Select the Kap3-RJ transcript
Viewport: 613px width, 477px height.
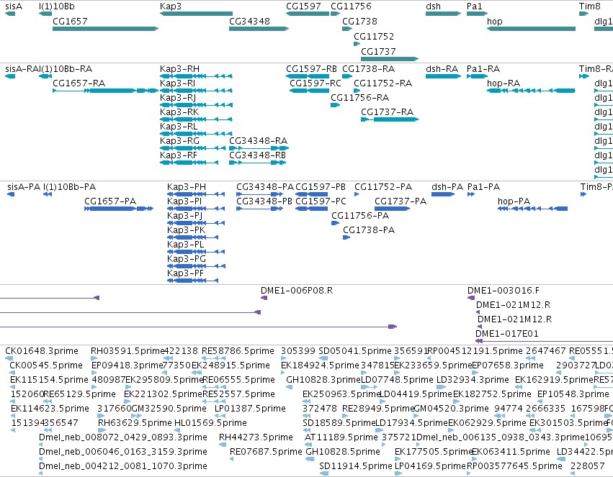click(196, 105)
